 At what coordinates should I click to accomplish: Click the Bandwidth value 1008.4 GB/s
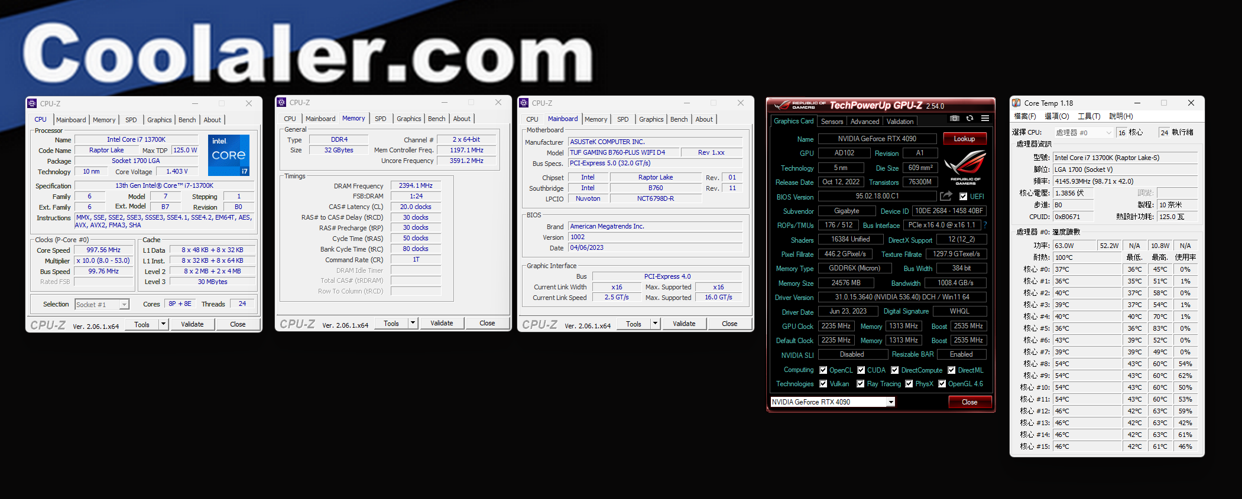(955, 283)
